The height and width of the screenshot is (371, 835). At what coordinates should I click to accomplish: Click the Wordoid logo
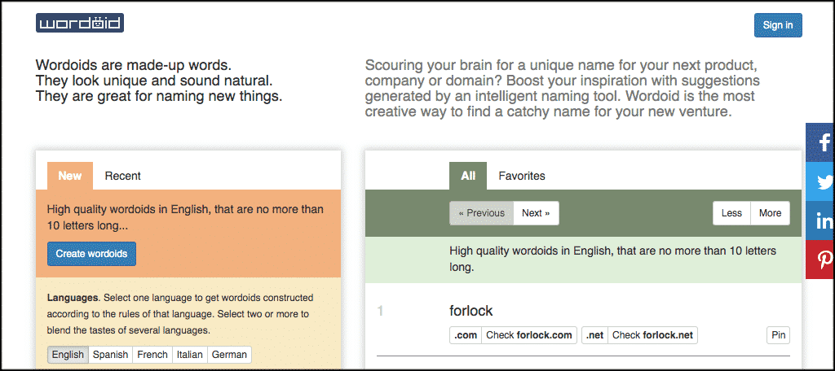[80, 24]
